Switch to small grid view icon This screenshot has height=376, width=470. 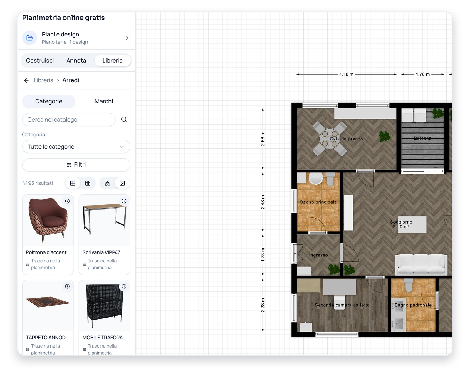click(88, 183)
